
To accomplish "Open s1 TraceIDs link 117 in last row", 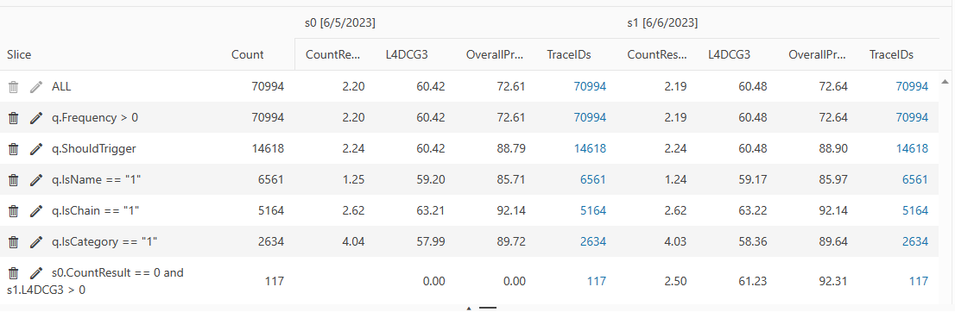I will (x=919, y=281).
